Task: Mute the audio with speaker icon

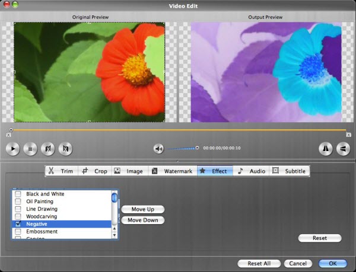Action: click(x=158, y=149)
